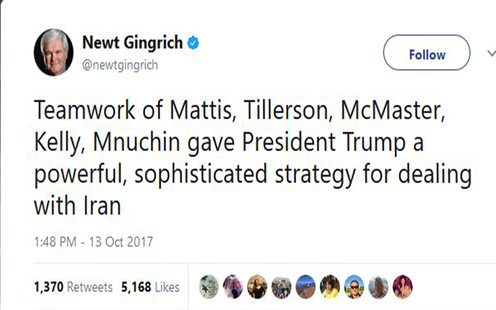
Task: Click Newt Gingrich's profile picture
Action: [54, 52]
